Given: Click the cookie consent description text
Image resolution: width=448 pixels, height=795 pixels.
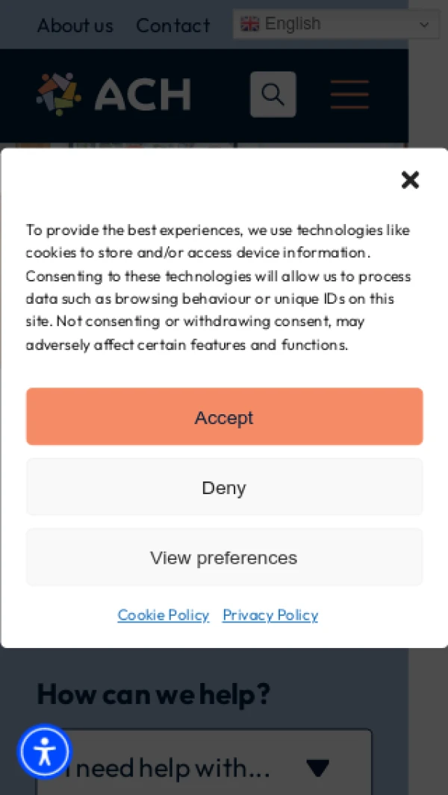Looking at the screenshot, I should tap(218, 287).
